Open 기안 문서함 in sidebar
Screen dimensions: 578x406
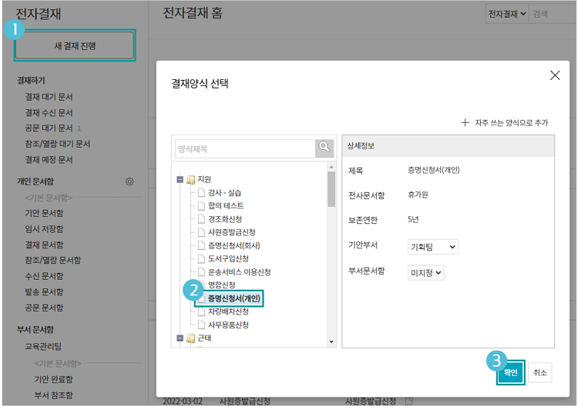click(44, 213)
